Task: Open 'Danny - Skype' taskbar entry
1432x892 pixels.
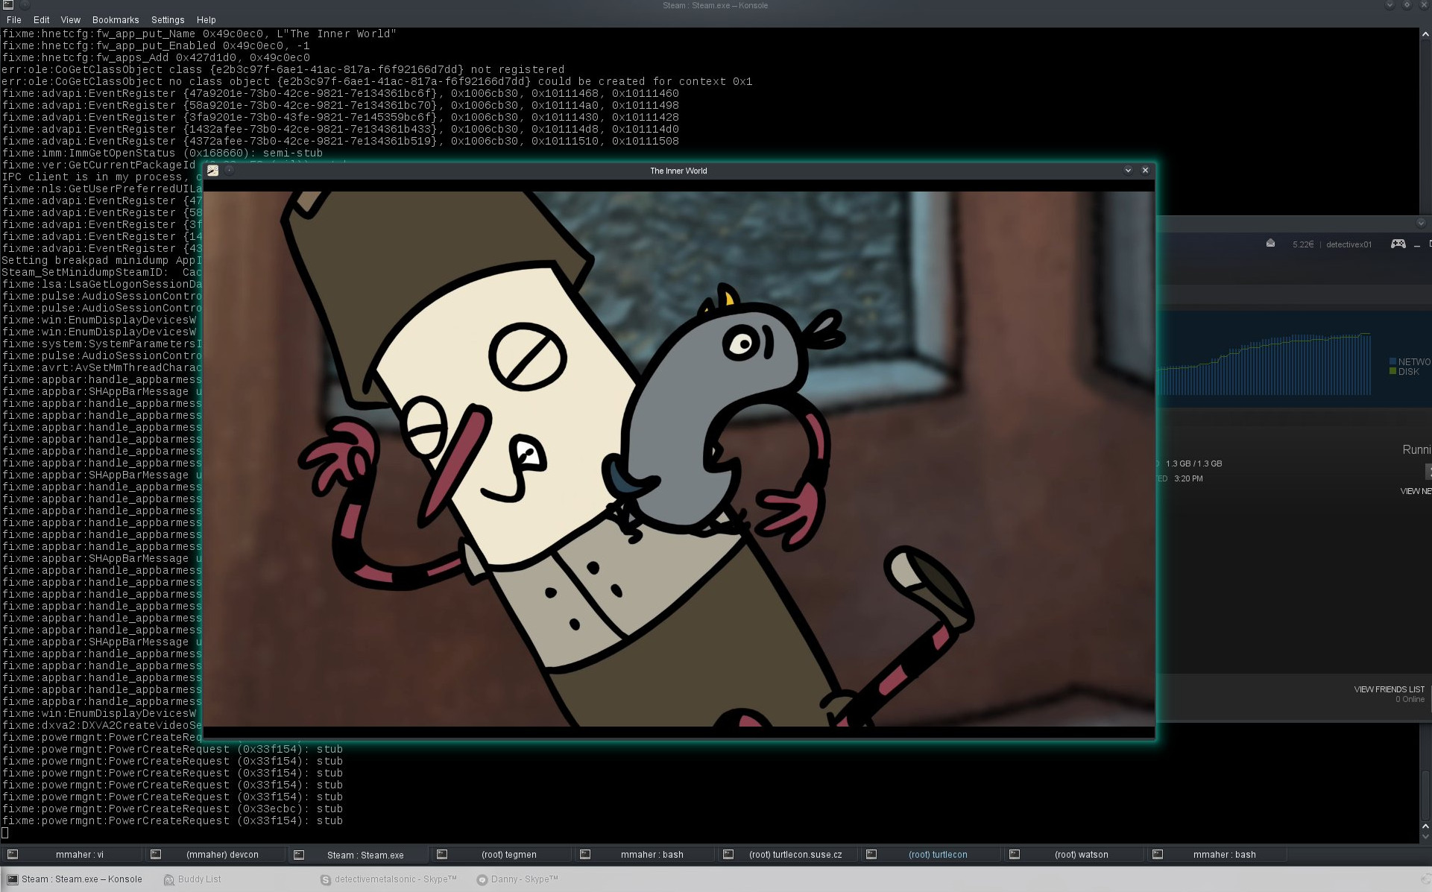Action: pyautogui.click(x=517, y=879)
